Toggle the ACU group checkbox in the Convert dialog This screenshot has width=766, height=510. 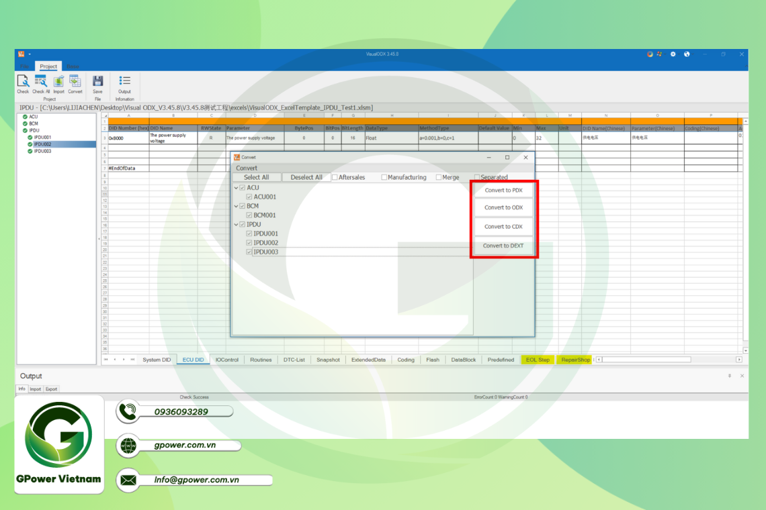coord(243,187)
